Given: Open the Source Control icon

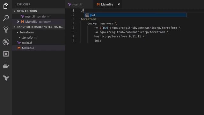Looking at the screenshot, I should tap(6, 30).
